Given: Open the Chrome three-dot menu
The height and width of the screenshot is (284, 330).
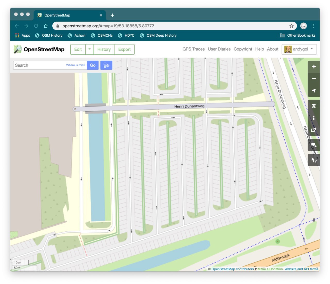Looking at the screenshot, I should click(x=313, y=26).
